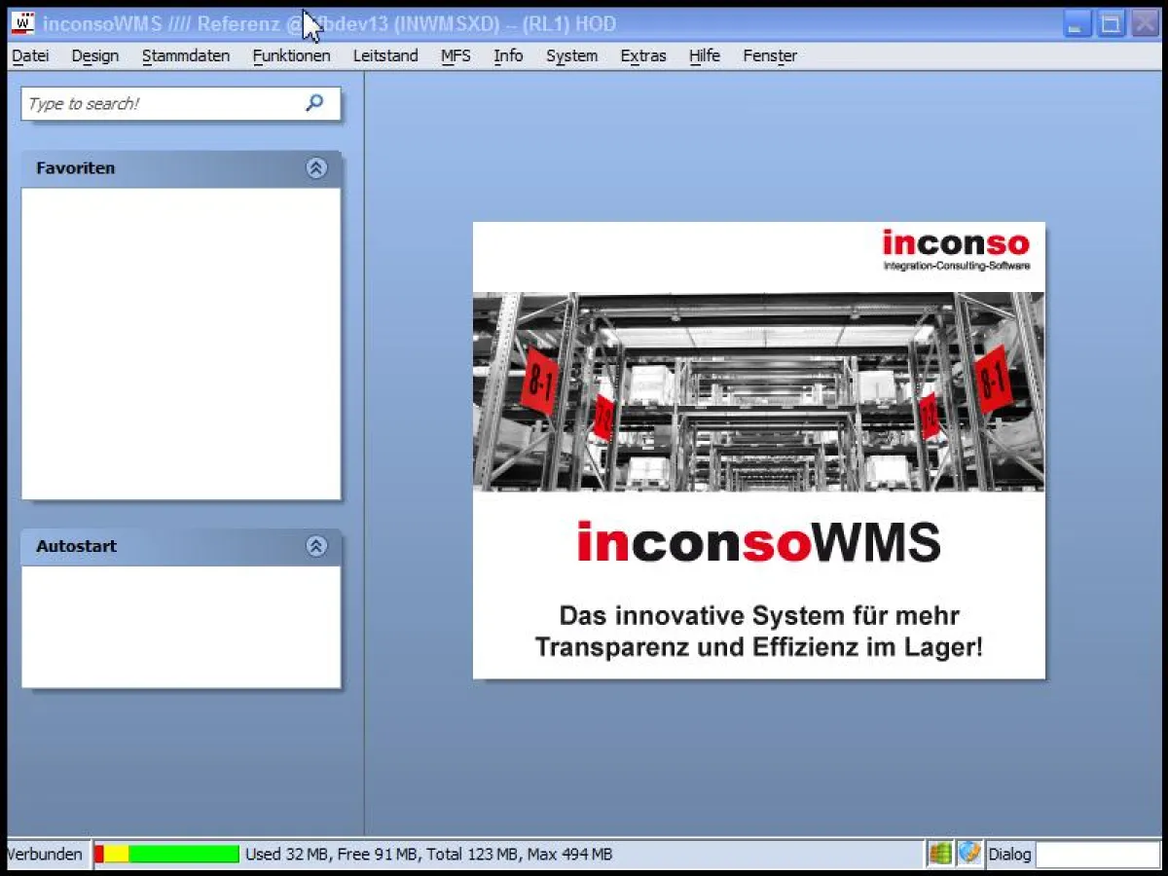This screenshot has width=1168, height=876.
Task: Collapse the Favoriten panel
Action: pos(314,167)
